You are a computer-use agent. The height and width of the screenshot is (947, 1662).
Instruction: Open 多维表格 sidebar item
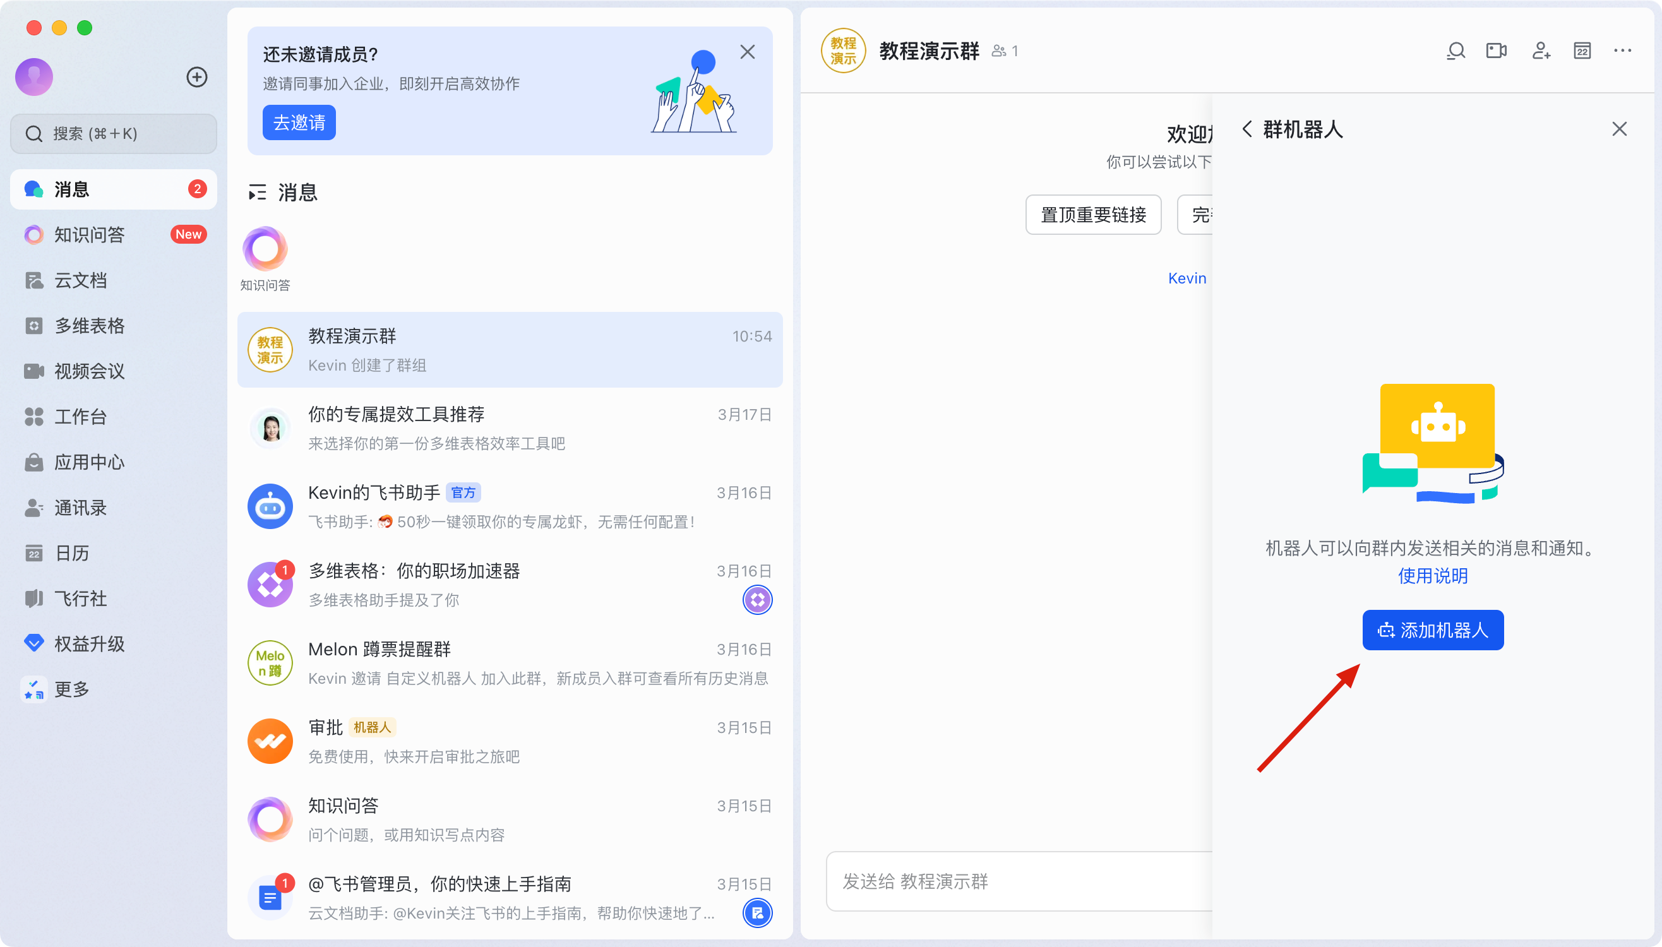coord(114,326)
